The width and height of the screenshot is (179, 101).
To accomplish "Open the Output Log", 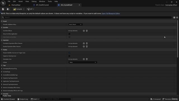I will click(x=23, y=99).
